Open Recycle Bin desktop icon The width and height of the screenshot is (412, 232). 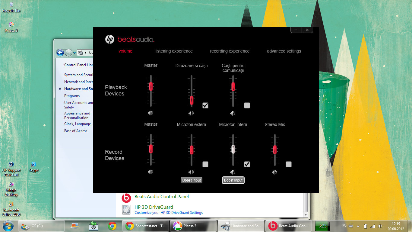pos(11,8)
